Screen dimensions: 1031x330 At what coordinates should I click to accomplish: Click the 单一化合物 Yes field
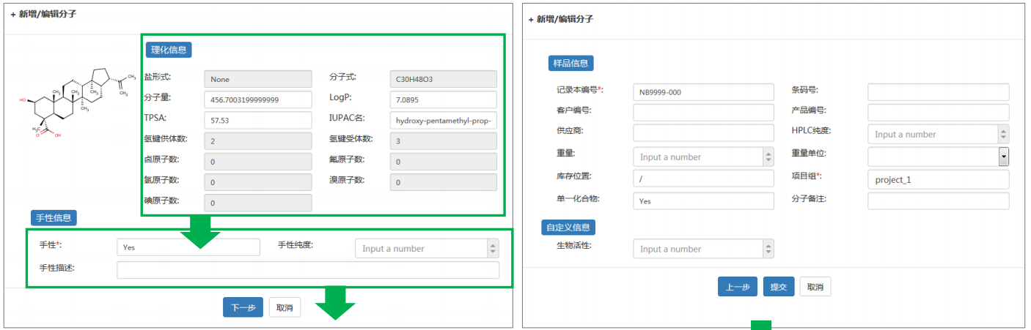[703, 200]
